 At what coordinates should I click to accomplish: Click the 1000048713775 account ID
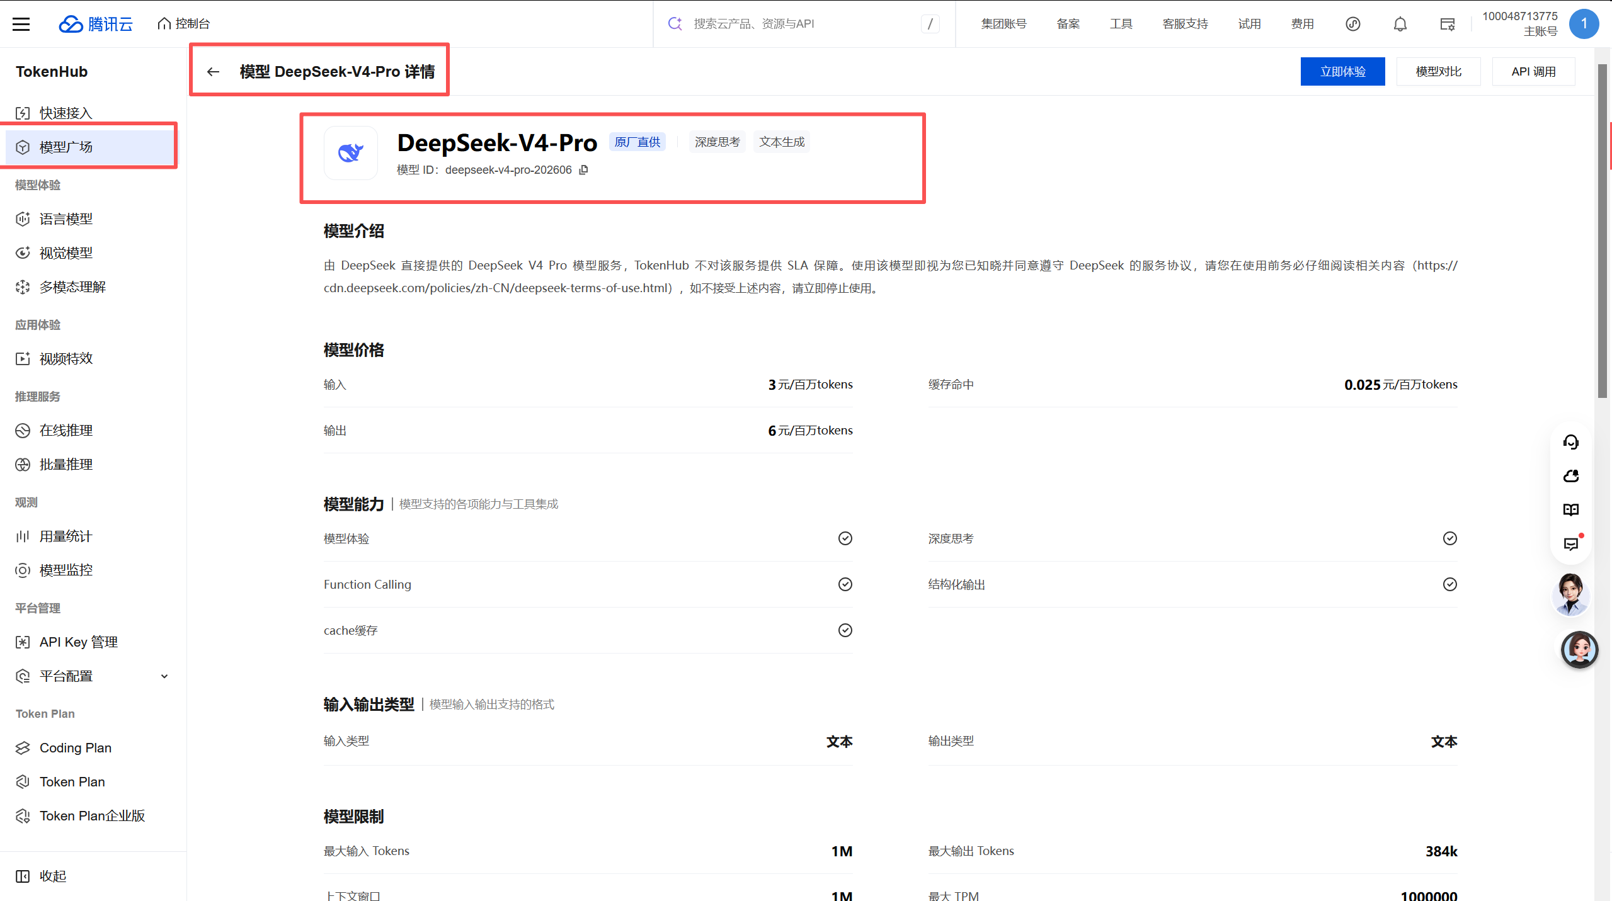click(x=1519, y=16)
